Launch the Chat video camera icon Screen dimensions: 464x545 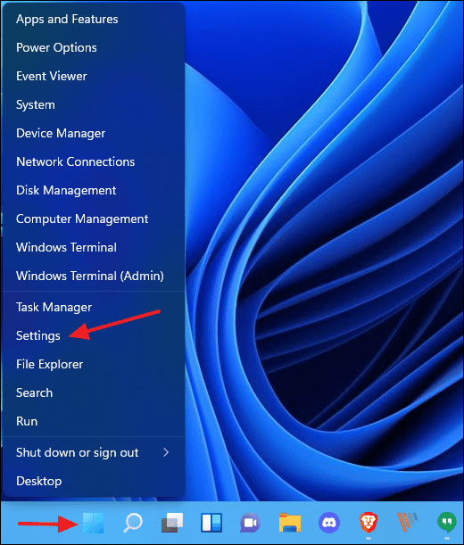pos(250,523)
